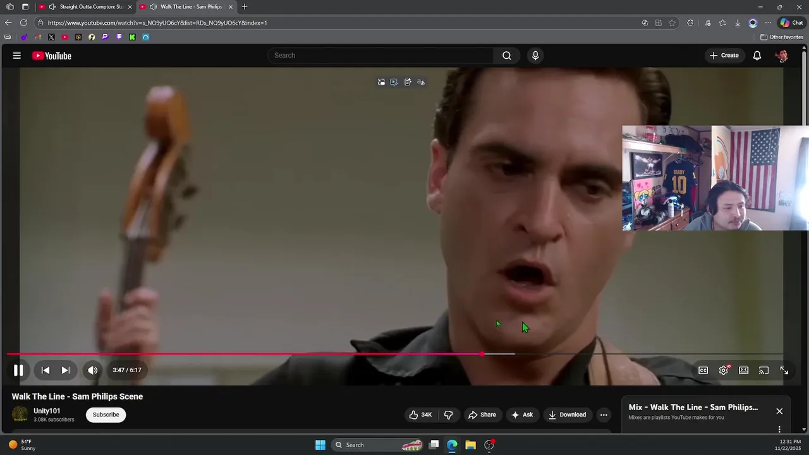Open the YouTube bookmark in favorites bar

tap(64, 37)
